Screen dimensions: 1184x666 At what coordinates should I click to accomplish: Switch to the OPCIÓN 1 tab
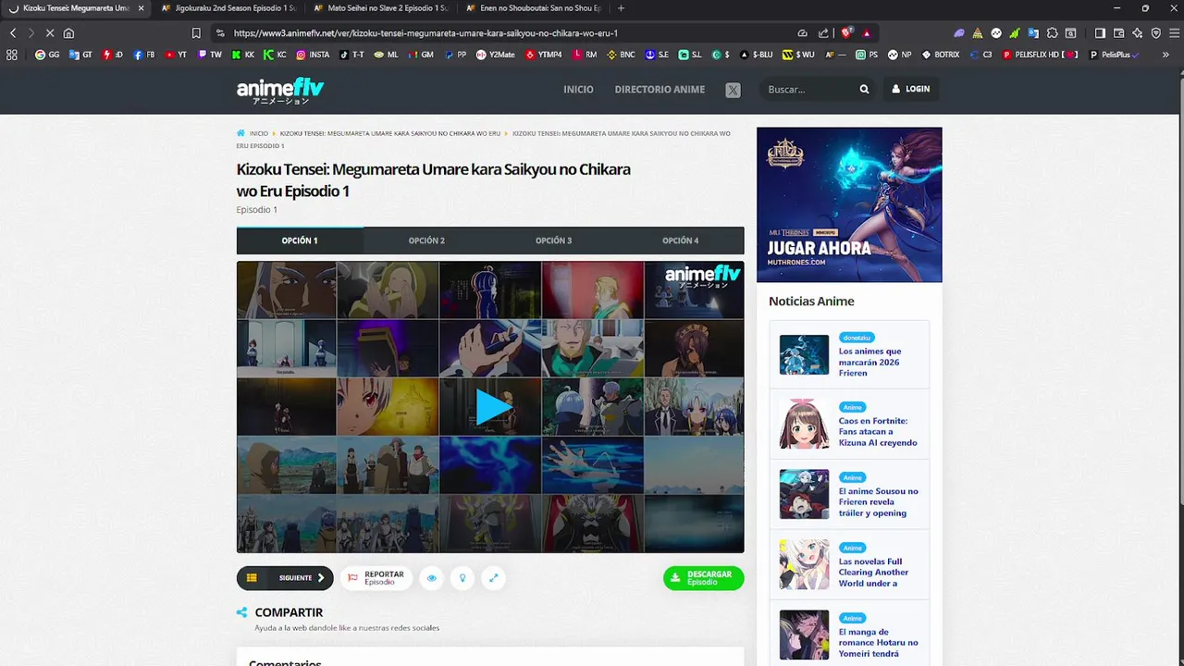(x=300, y=240)
